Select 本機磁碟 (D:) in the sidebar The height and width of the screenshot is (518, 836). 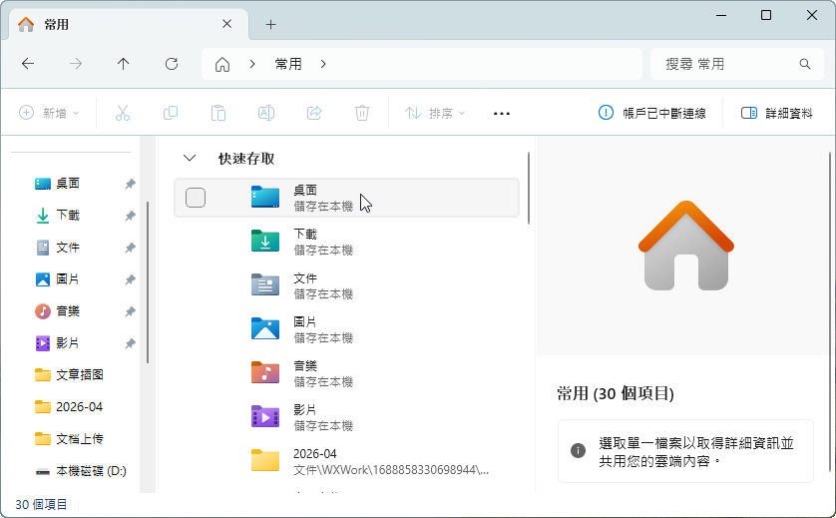[90, 470]
